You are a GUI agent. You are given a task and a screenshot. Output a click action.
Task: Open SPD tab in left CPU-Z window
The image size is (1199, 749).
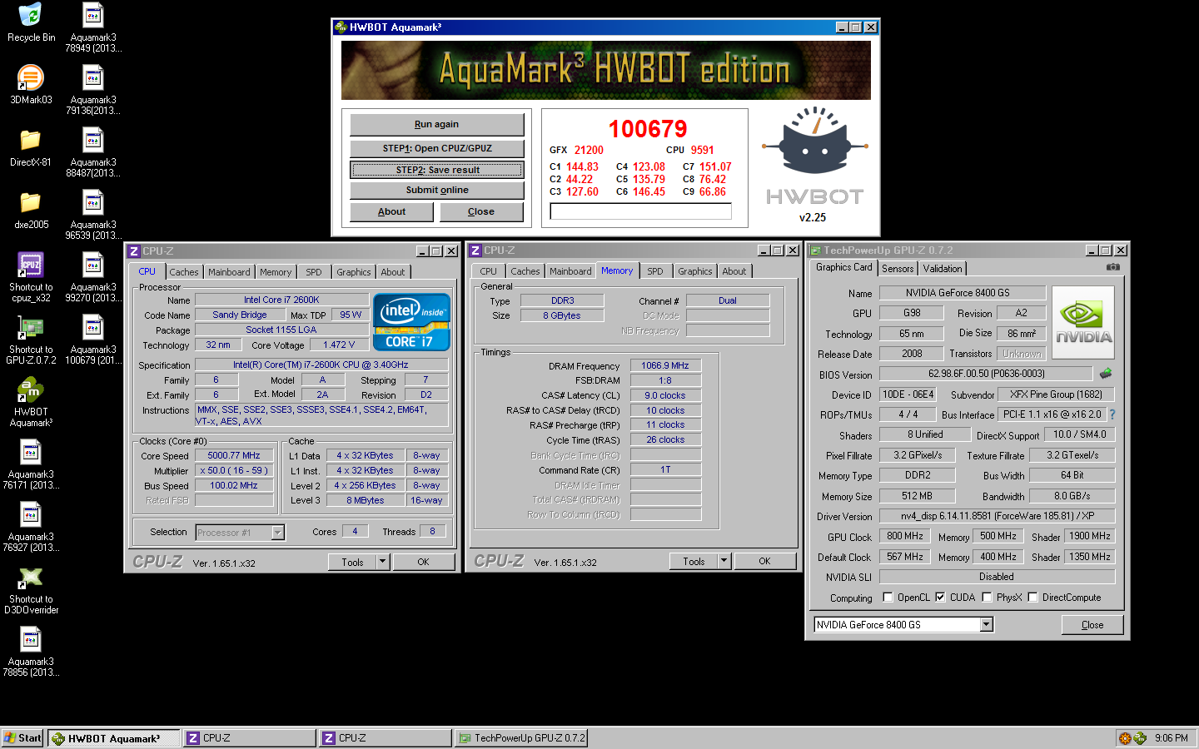pos(313,272)
